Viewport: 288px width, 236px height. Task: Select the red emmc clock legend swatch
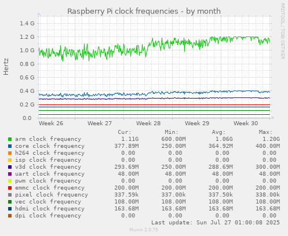click(10, 188)
